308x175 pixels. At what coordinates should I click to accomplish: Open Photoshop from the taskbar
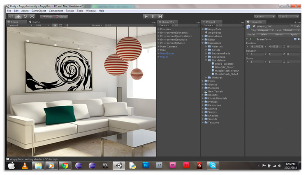pyautogui.click(x=146, y=166)
